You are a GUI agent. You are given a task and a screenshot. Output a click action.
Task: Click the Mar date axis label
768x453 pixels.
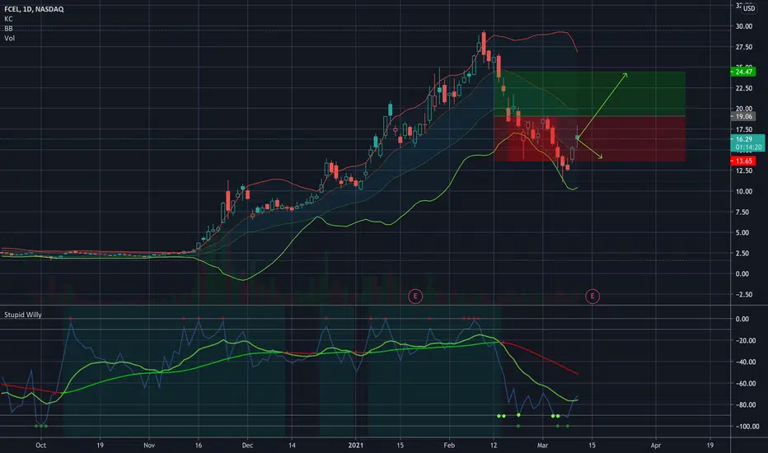click(542, 445)
